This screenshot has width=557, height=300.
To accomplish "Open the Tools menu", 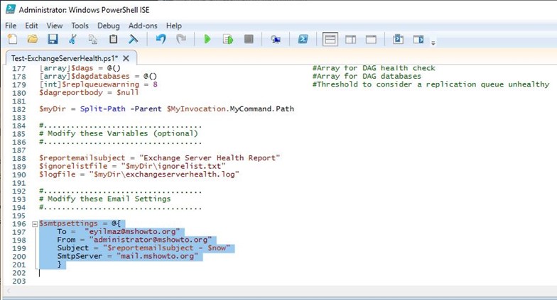I will point(80,26).
